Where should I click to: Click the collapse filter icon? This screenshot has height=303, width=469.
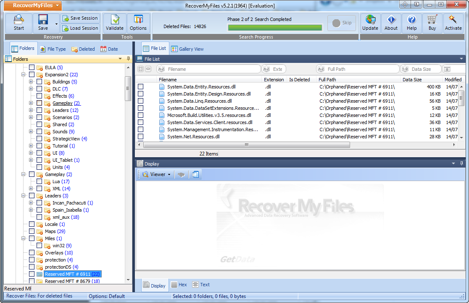(148, 69)
